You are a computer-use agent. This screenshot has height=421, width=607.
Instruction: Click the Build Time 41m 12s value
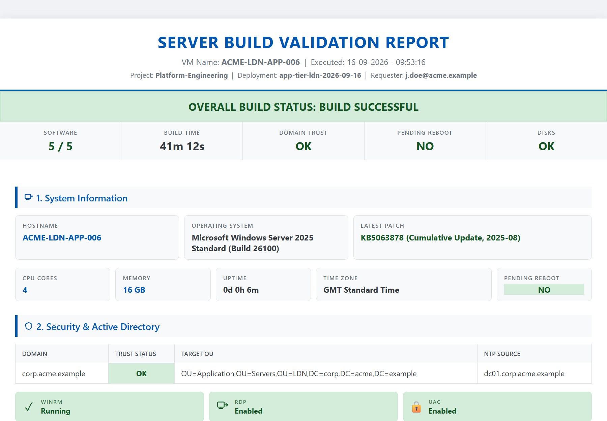182,147
